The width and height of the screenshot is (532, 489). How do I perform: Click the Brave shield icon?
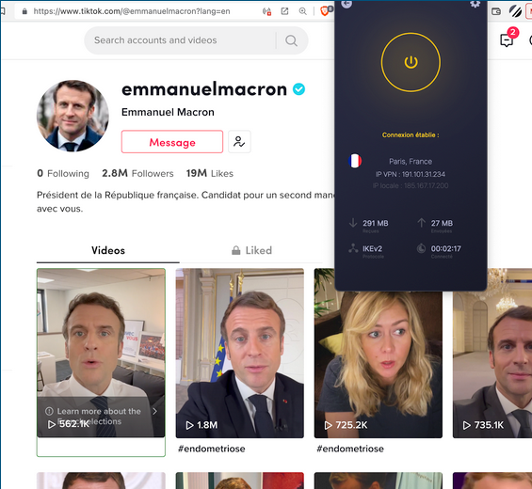[324, 11]
